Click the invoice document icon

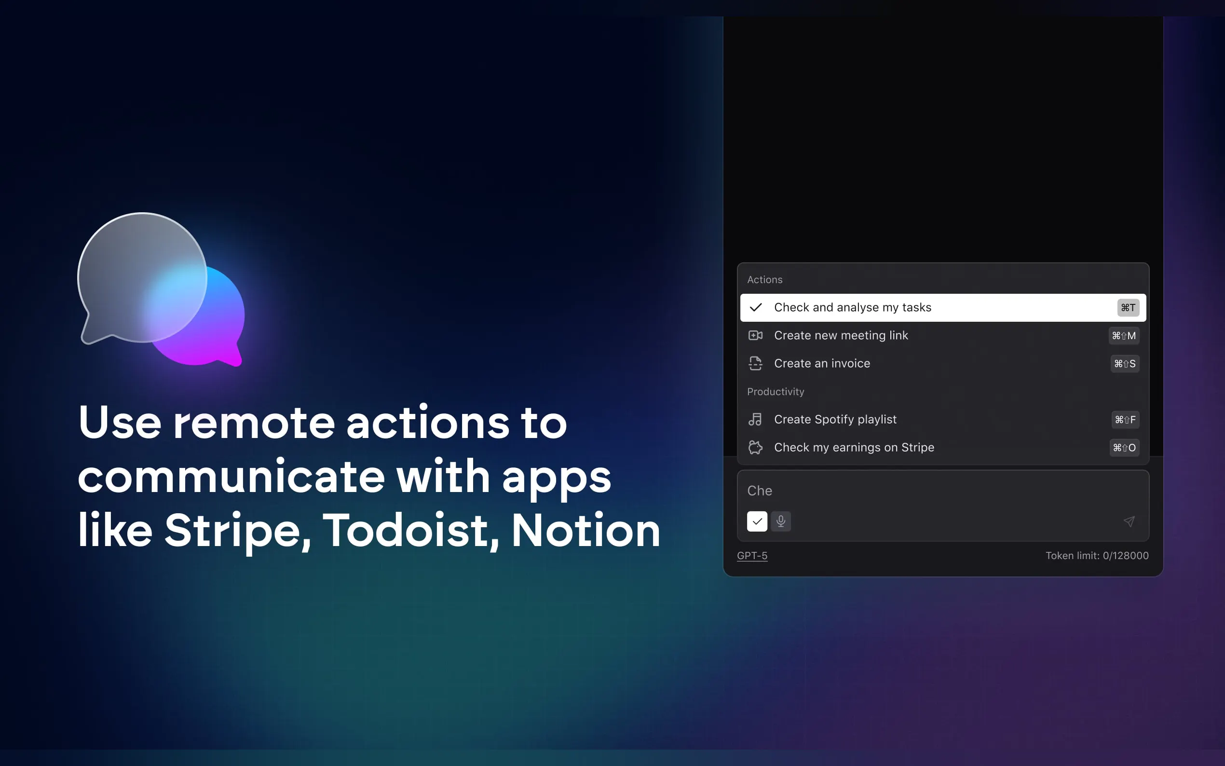point(756,363)
